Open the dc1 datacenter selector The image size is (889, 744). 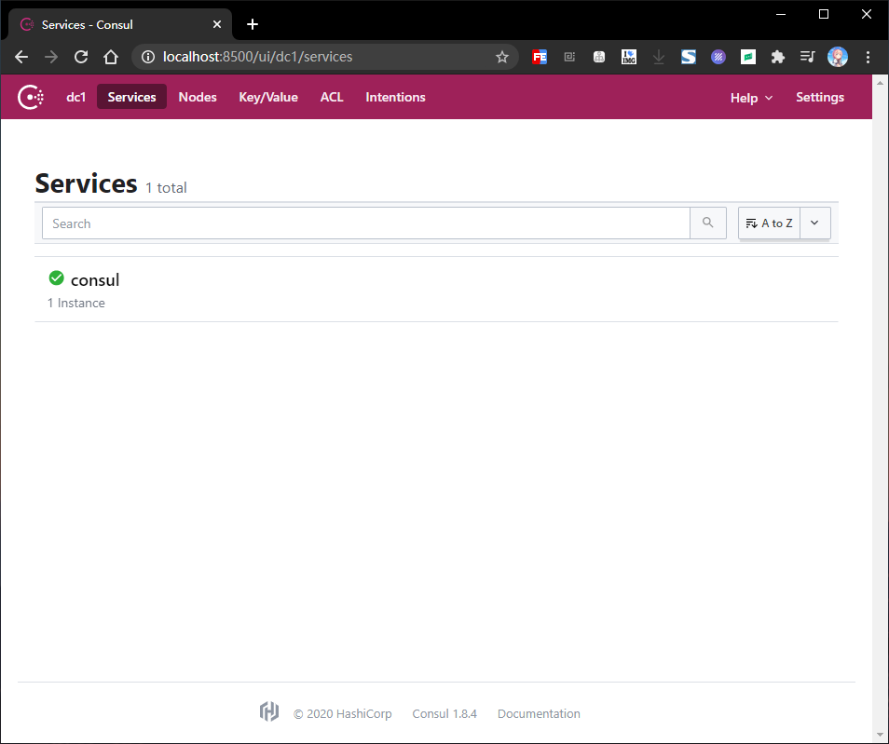click(76, 97)
